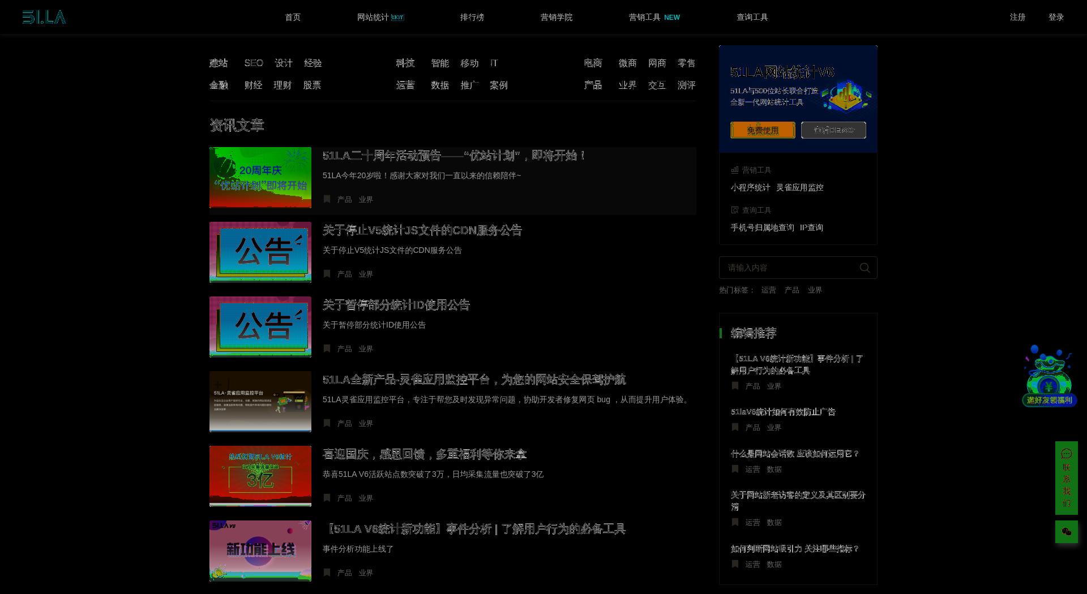Image resolution: width=1087 pixels, height=594 pixels.
Task: Open the 手机号归属地查询 link
Action: point(762,227)
